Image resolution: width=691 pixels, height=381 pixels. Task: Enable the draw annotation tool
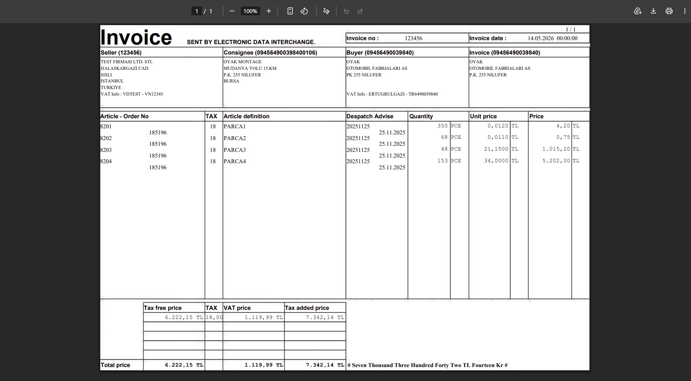click(326, 11)
